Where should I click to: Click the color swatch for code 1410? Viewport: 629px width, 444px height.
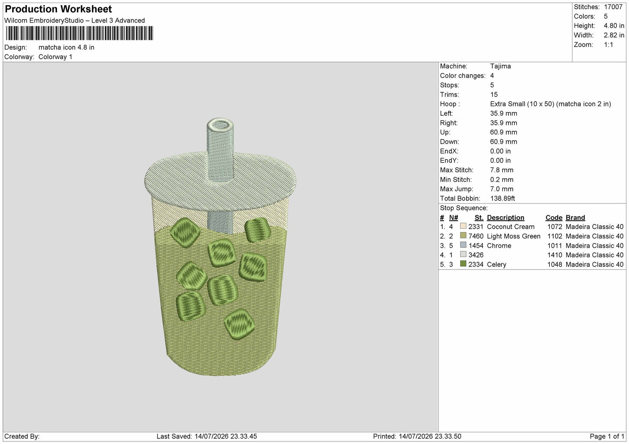pyautogui.click(x=463, y=255)
